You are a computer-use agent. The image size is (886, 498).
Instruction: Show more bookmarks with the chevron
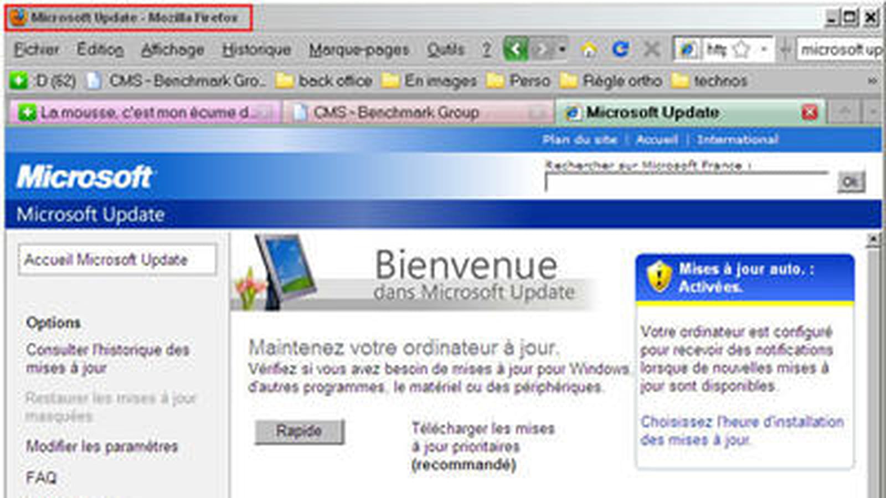[872, 81]
